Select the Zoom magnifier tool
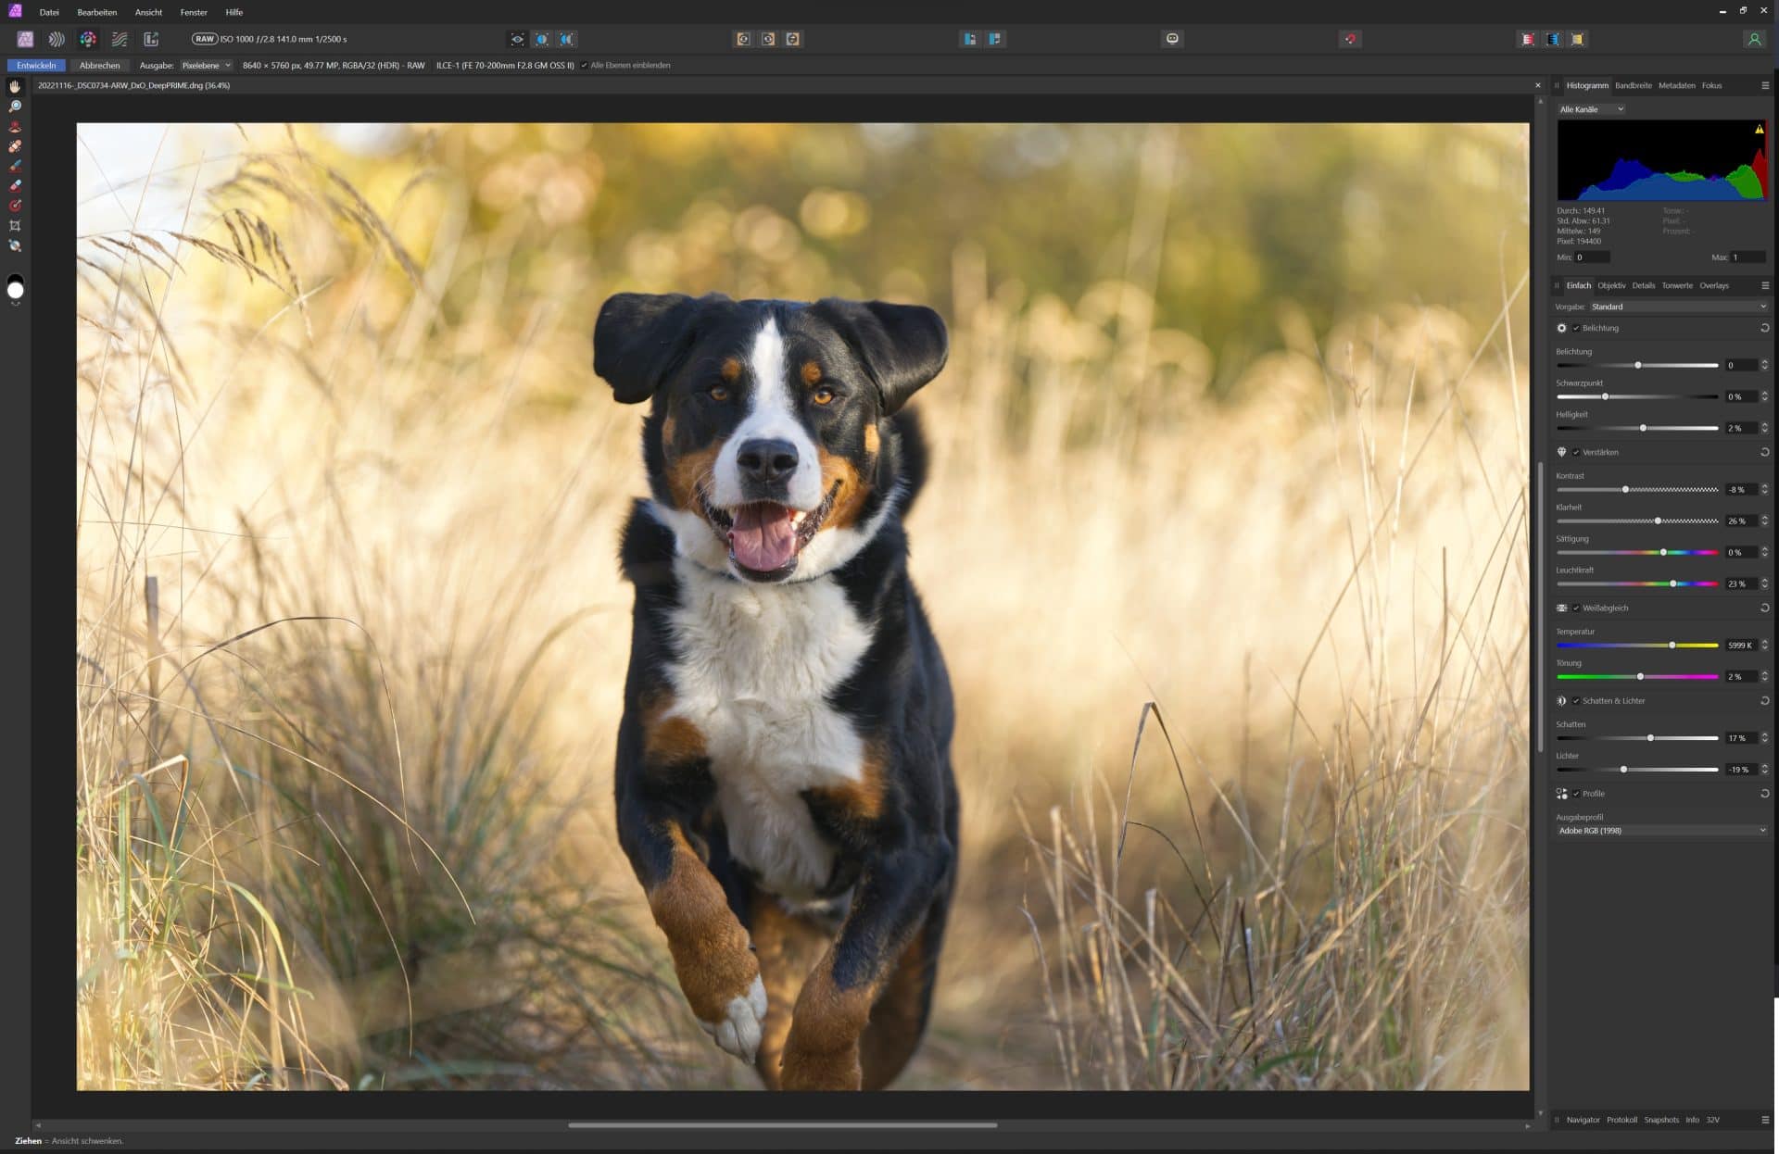Image resolution: width=1779 pixels, height=1154 pixels. click(x=15, y=107)
